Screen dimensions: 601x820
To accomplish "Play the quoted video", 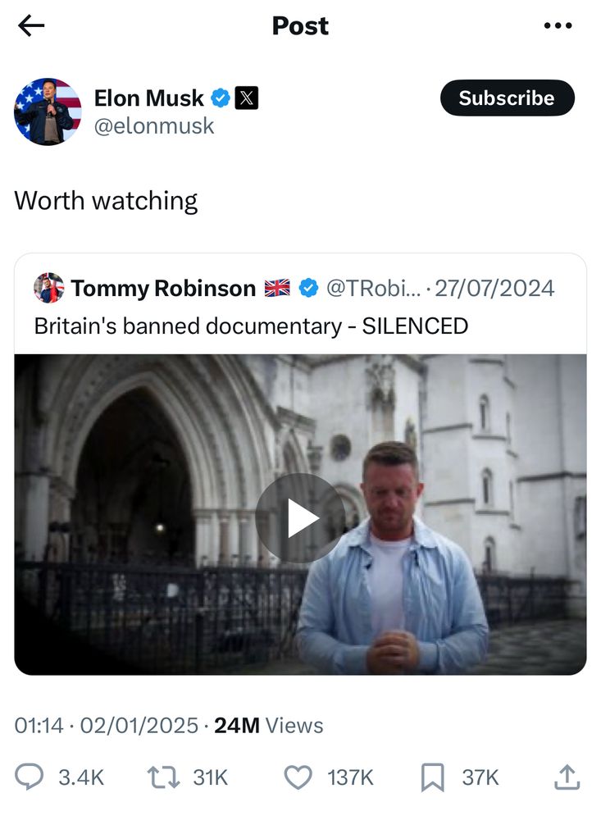I will click(300, 517).
